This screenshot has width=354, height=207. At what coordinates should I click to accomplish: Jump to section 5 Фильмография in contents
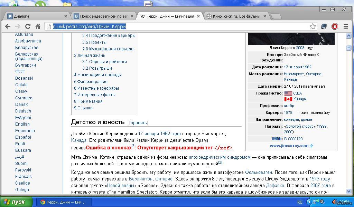(91, 82)
